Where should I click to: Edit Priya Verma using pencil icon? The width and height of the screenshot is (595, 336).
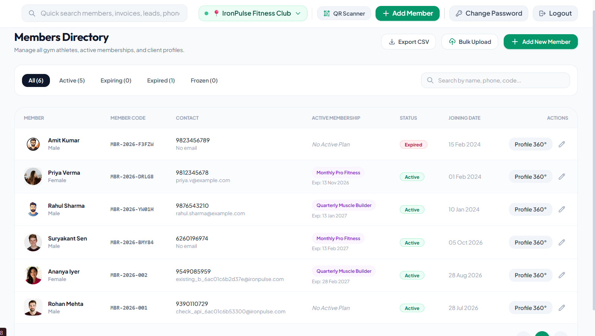(x=562, y=177)
